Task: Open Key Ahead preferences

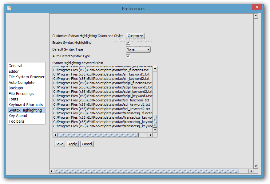Action: point(26,116)
